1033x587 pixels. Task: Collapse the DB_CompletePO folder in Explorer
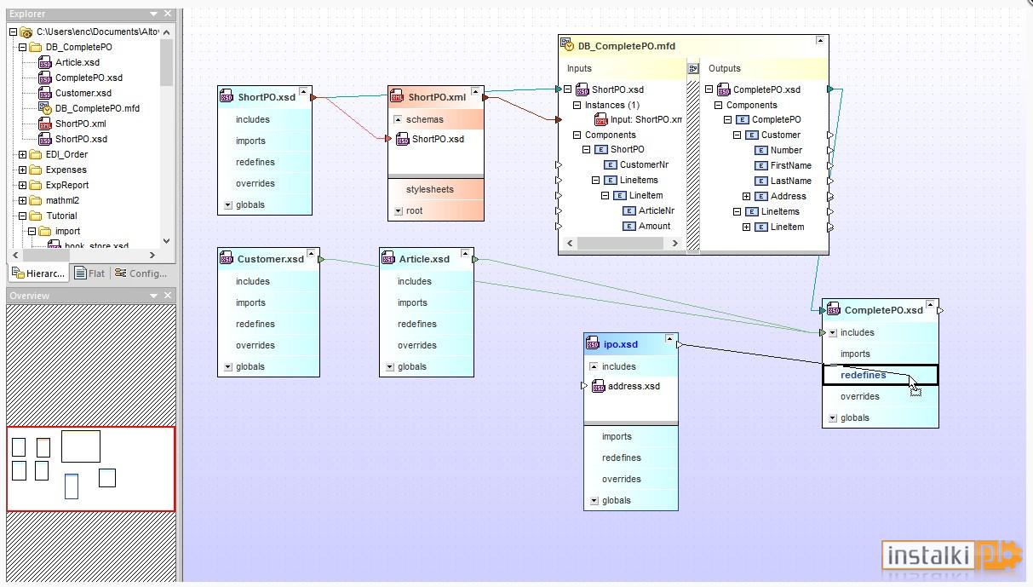[22, 47]
